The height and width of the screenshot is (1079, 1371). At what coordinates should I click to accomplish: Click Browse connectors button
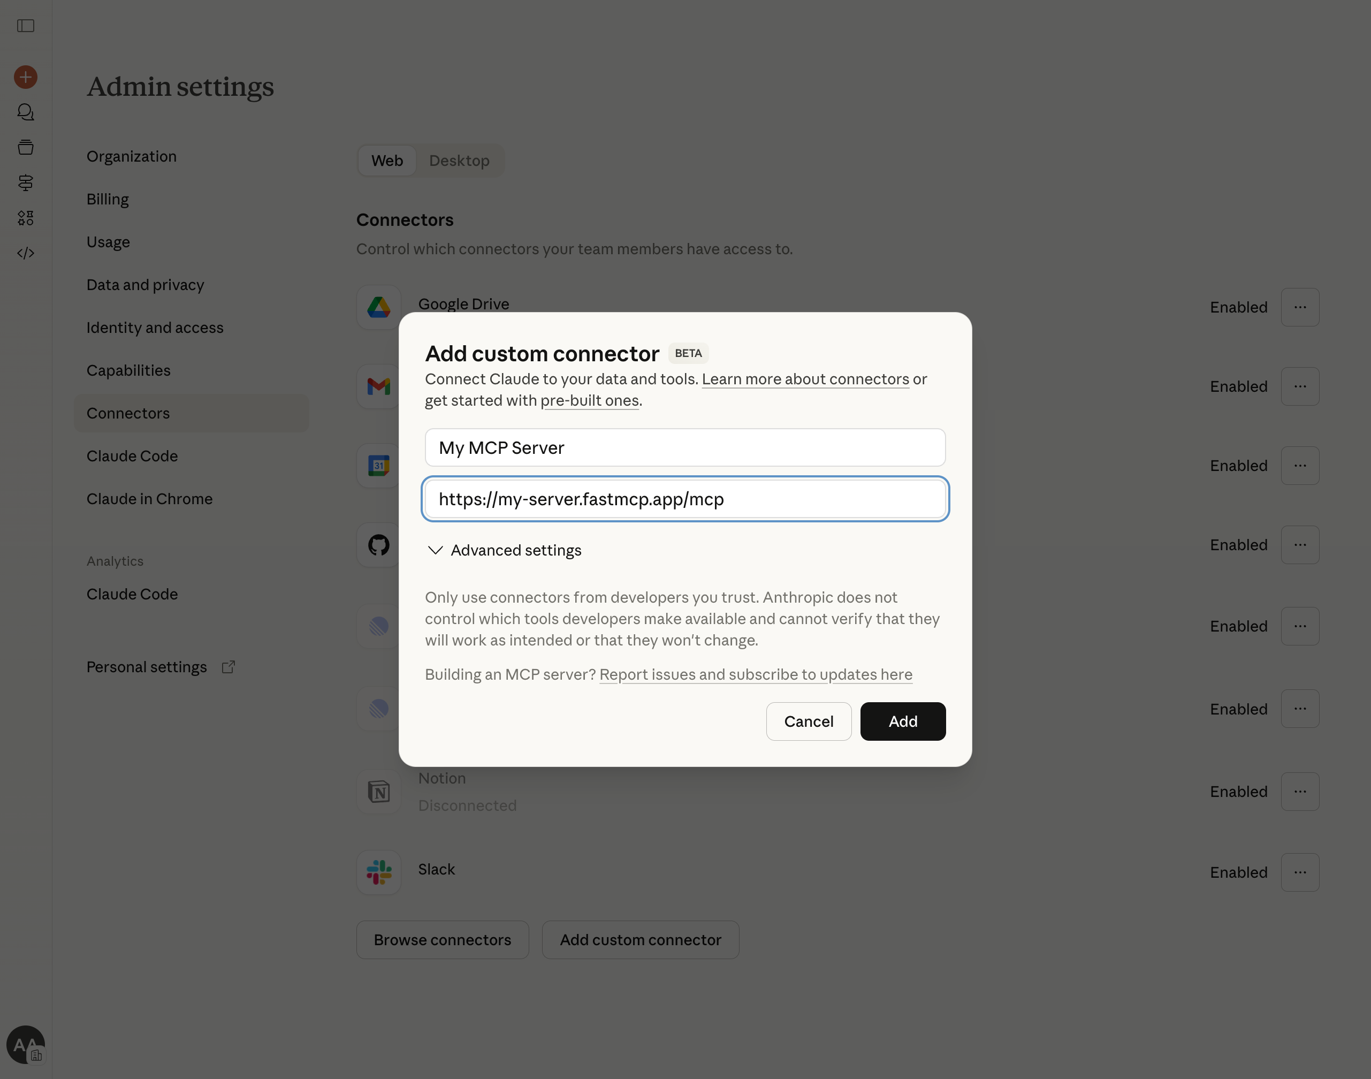click(x=442, y=940)
